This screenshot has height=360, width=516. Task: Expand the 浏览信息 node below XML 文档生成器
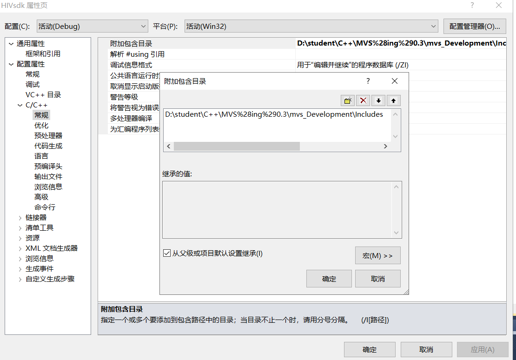click(x=20, y=259)
